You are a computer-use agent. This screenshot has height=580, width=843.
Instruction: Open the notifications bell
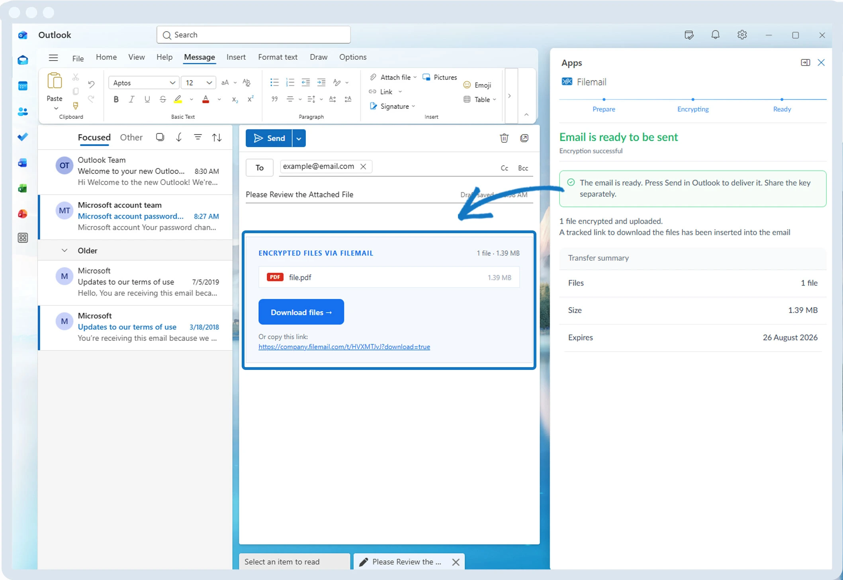click(715, 35)
